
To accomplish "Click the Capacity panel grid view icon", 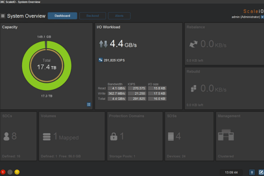I will point(89,105).
